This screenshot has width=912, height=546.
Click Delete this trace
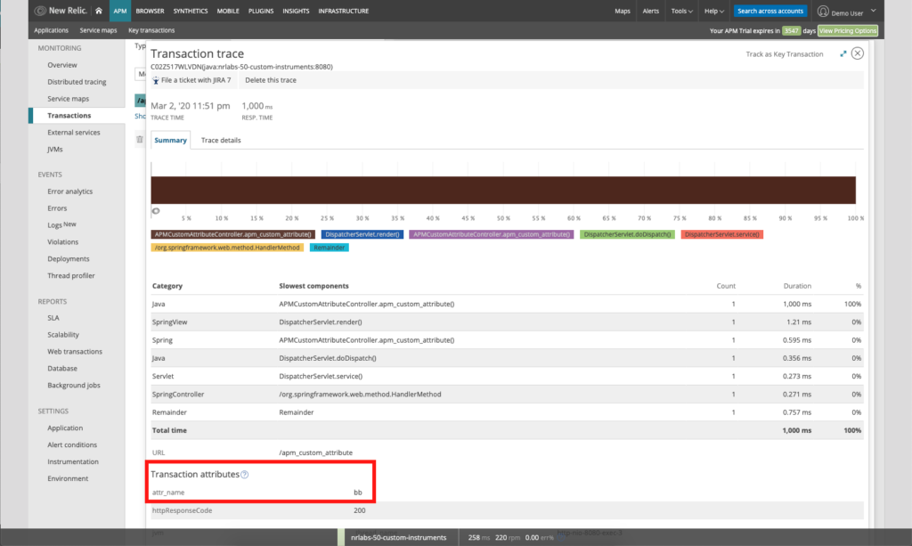[271, 80]
